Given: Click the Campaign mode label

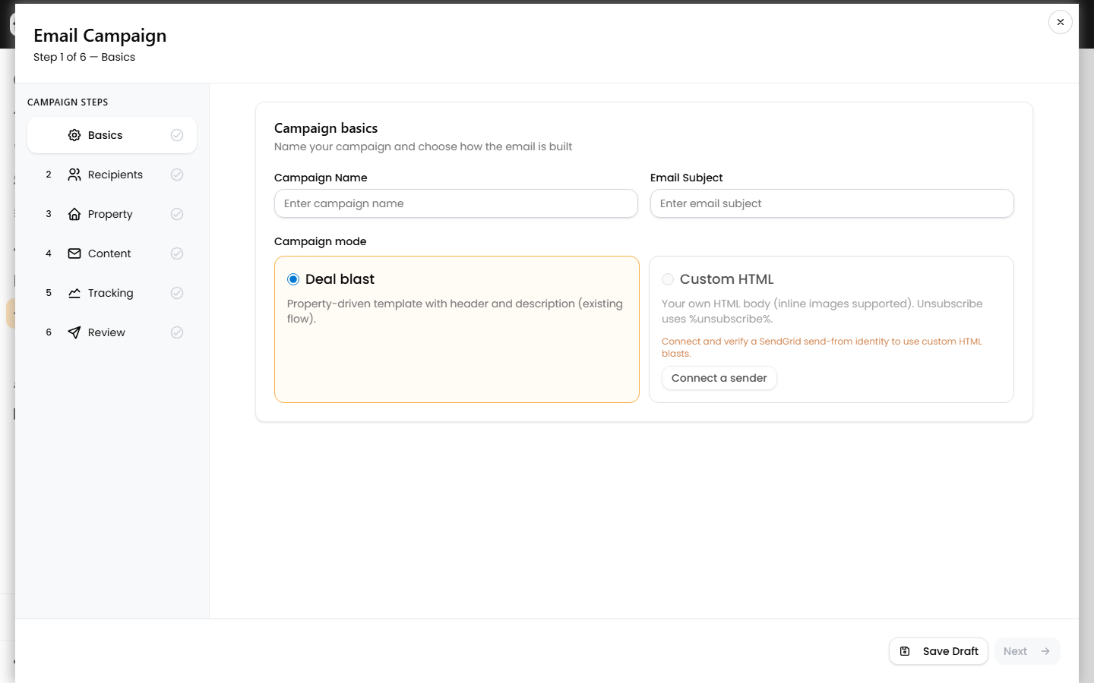Looking at the screenshot, I should (320, 241).
